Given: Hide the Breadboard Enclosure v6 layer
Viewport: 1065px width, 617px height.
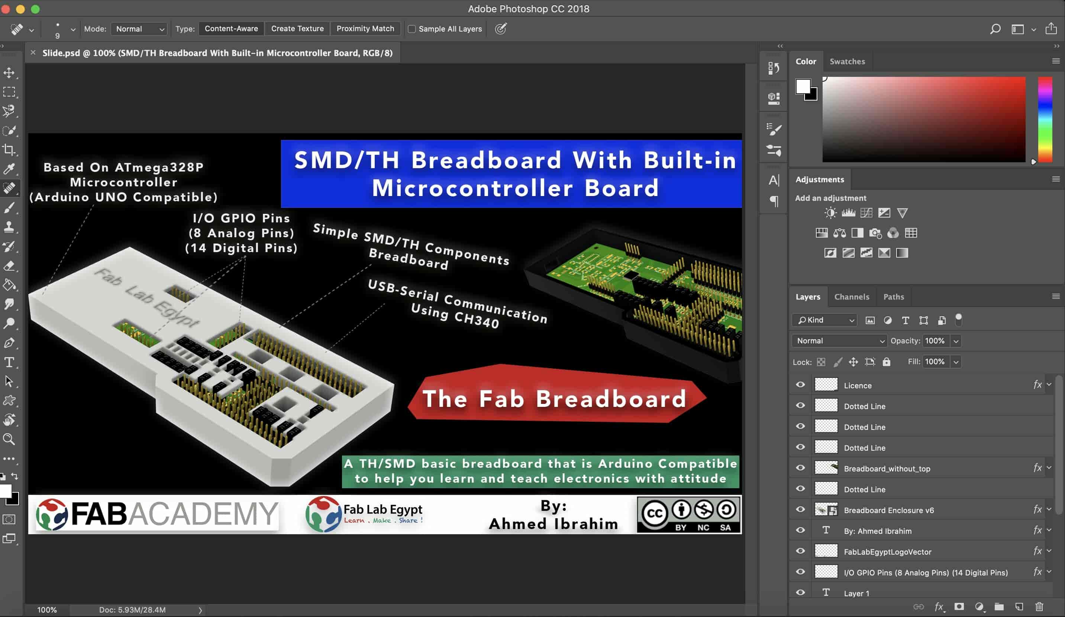Looking at the screenshot, I should coord(800,509).
